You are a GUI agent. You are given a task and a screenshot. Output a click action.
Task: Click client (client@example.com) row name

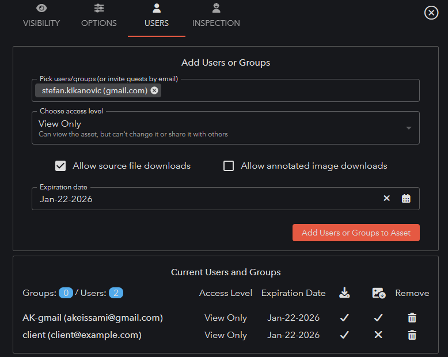82,335
